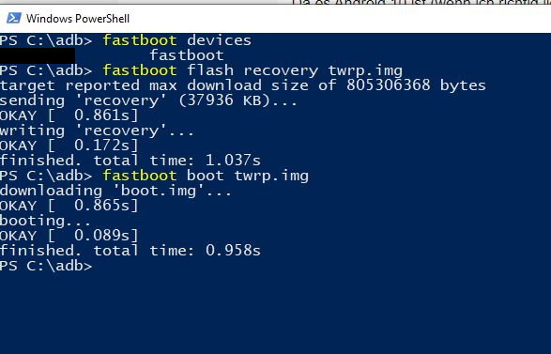Click the 'flash recovery twrp.img' command
Image resolution: width=551 pixels, height=354 pixels.
pos(295,70)
